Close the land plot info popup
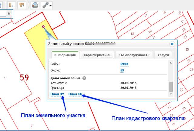The height and width of the screenshot is (131, 194). click(172, 44)
